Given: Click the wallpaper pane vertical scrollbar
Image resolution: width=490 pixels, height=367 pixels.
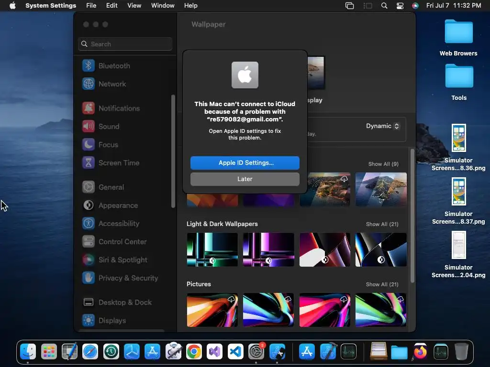Looking at the screenshot, I should click(412, 216).
